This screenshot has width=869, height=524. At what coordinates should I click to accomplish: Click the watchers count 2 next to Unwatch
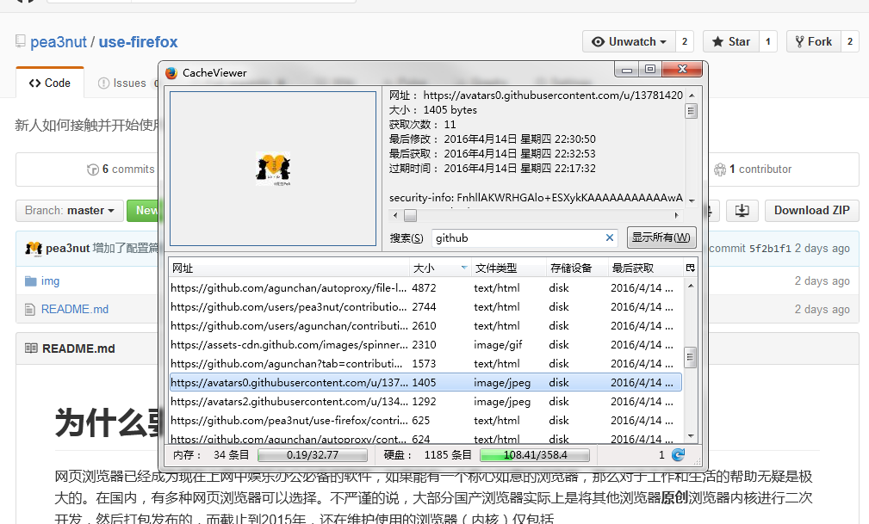(x=685, y=41)
